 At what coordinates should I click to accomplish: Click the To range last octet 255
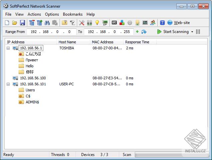coord(127,32)
